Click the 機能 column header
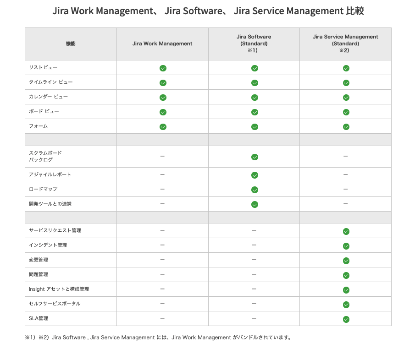Viewport: 415px width, 343px height. (71, 44)
